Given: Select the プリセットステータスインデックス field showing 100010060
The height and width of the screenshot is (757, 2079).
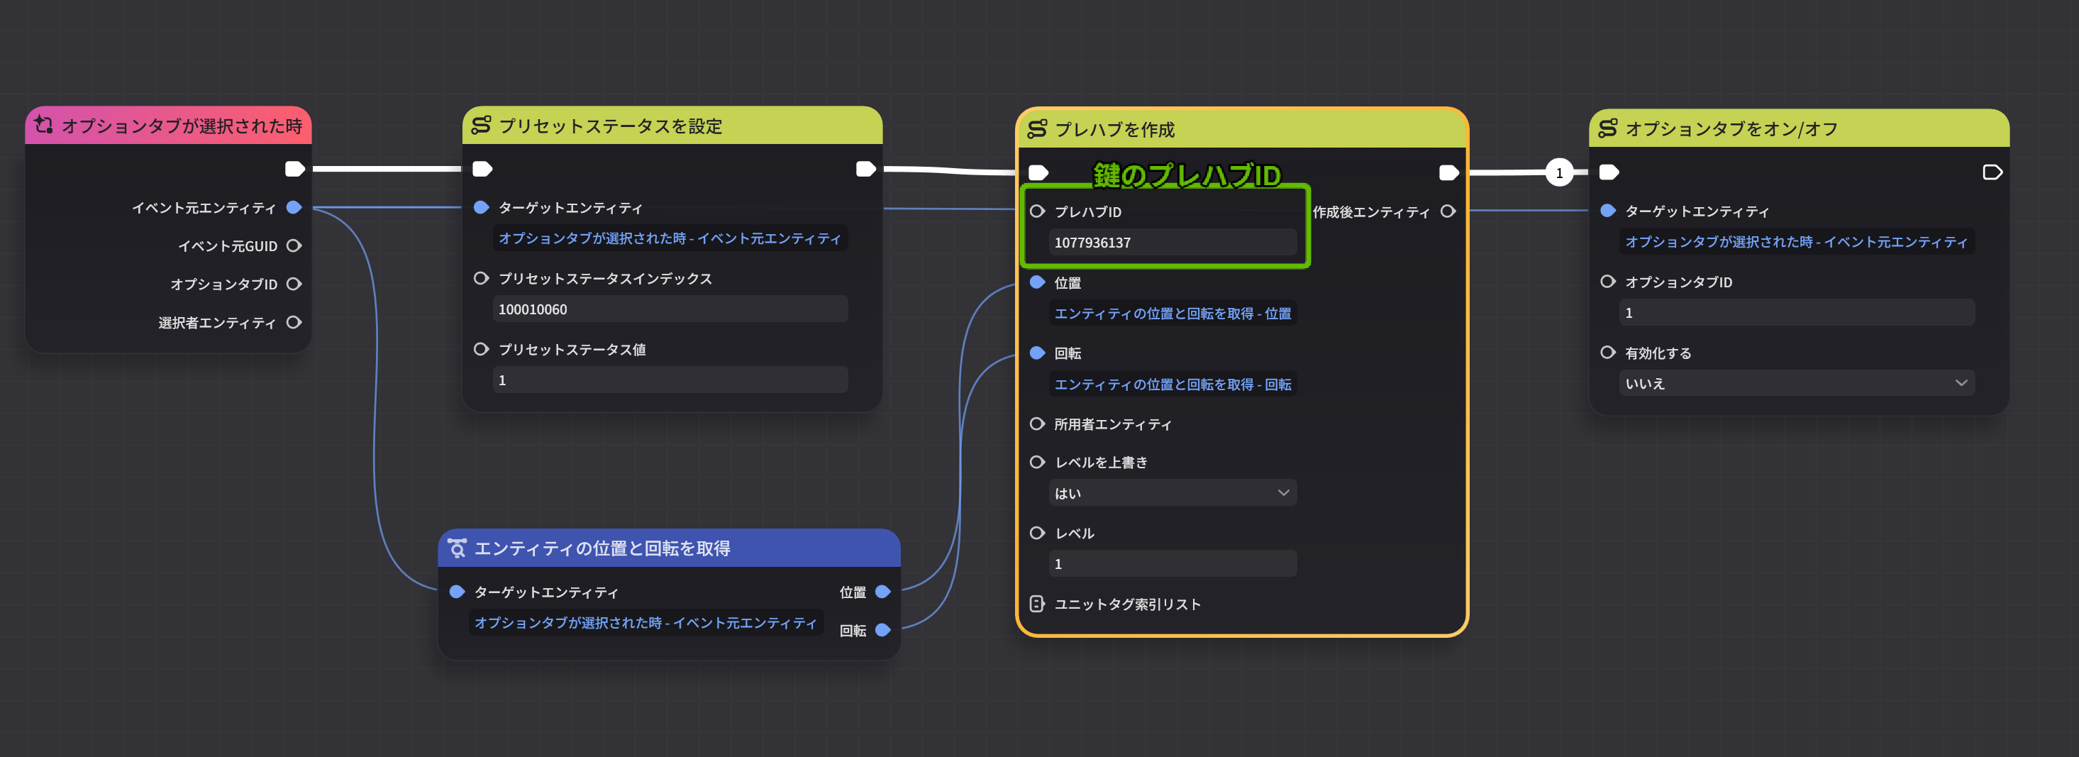Looking at the screenshot, I should click(x=670, y=309).
